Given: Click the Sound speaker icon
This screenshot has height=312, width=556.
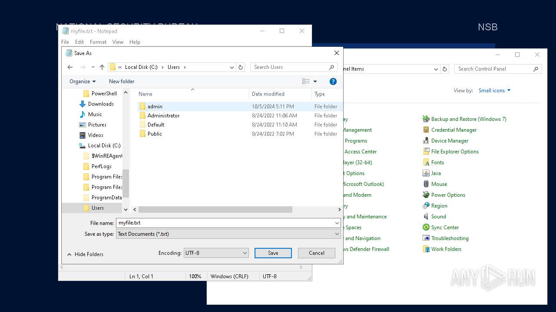Looking at the screenshot, I should pos(426,216).
